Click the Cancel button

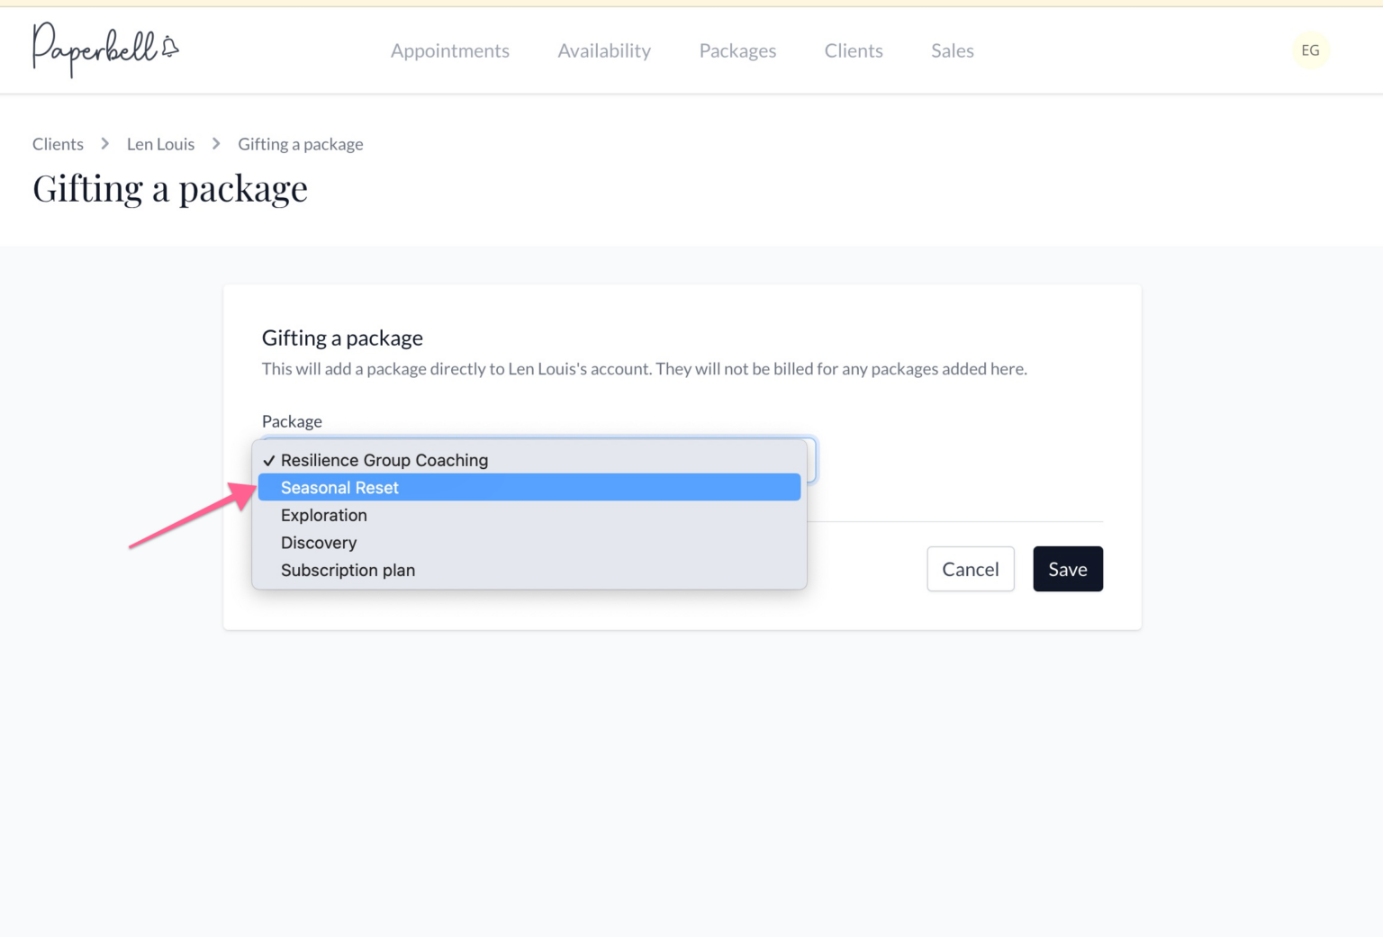pyautogui.click(x=971, y=569)
